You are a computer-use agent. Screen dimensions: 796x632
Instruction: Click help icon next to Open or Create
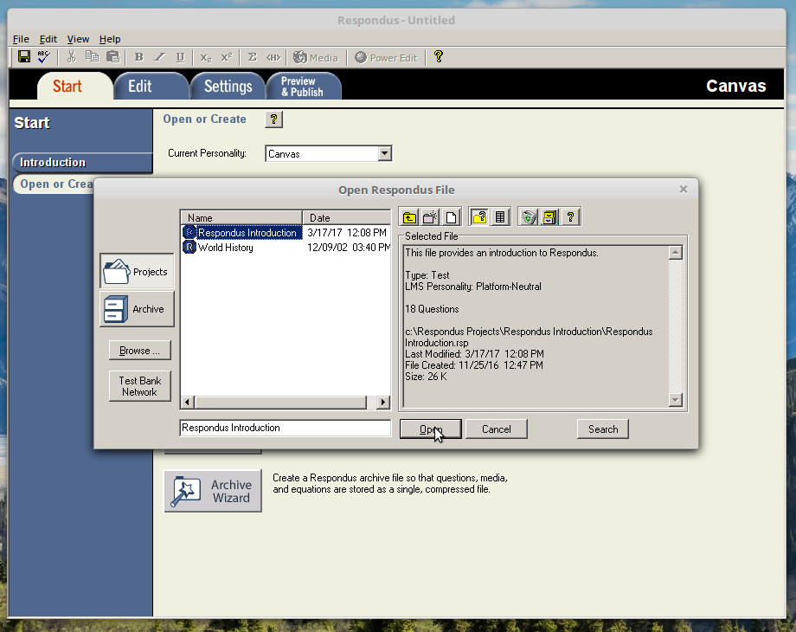[x=273, y=119]
